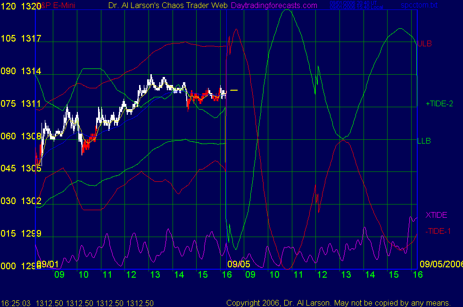463x307 pixels.
Task: Select the 120 scale value at top left
Action: pos(8,6)
